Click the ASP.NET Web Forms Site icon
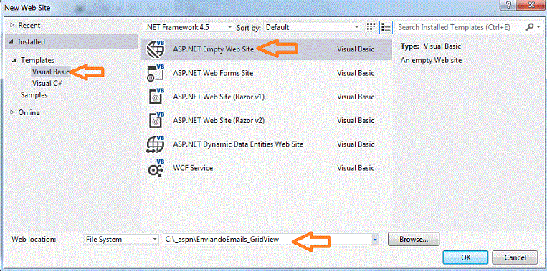 click(x=155, y=73)
